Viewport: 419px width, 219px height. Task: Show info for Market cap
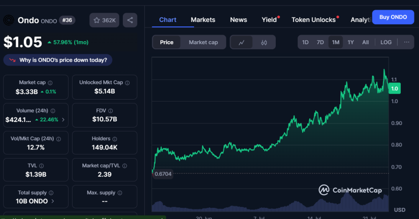50,83
